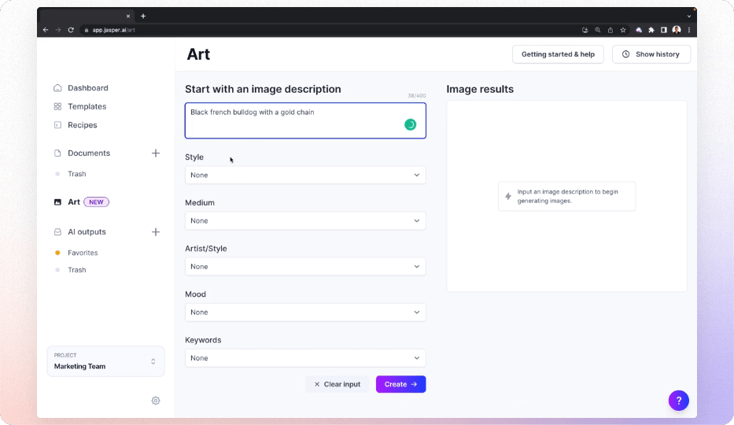Click the Clear input button
The width and height of the screenshot is (734, 425).
click(x=337, y=384)
